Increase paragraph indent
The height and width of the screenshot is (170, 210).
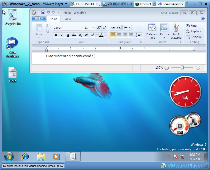[119, 28]
